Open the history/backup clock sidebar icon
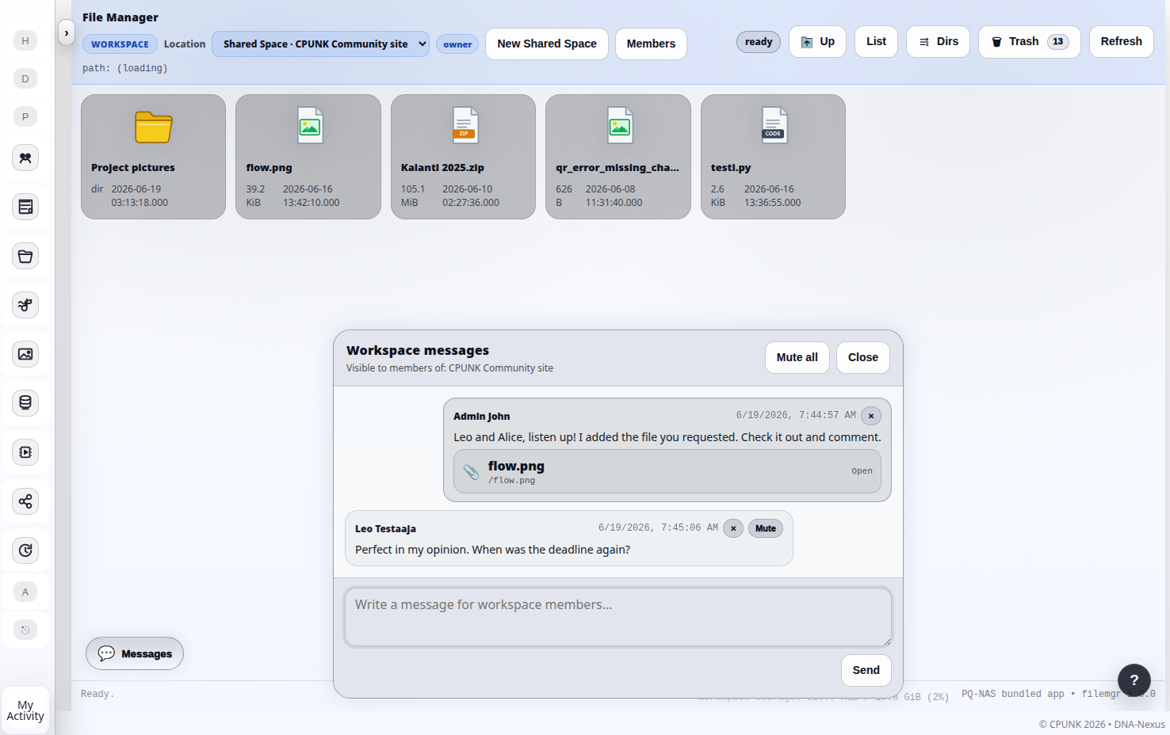 click(x=25, y=550)
